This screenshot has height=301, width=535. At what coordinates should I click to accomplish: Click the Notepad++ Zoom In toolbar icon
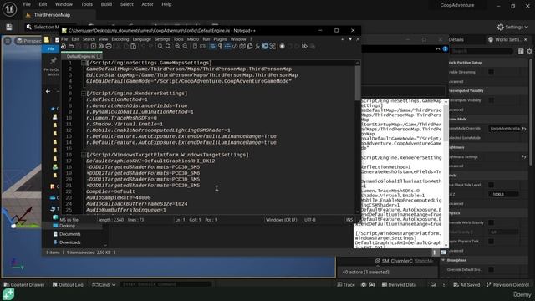coord(177,47)
